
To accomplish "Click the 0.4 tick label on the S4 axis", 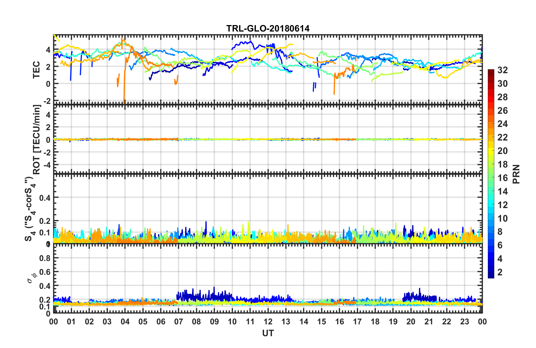I will tap(45, 198).
